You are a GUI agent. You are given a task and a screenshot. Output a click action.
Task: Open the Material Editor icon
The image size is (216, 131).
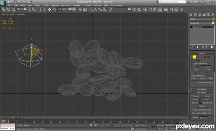click(166, 9)
